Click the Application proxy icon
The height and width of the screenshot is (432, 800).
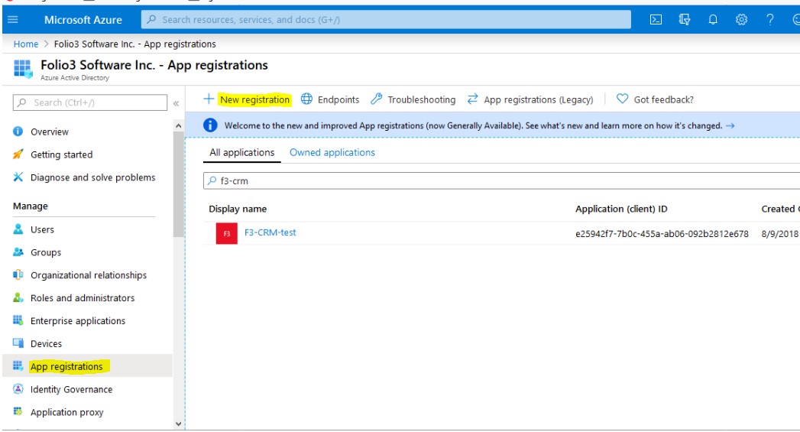click(18, 411)
